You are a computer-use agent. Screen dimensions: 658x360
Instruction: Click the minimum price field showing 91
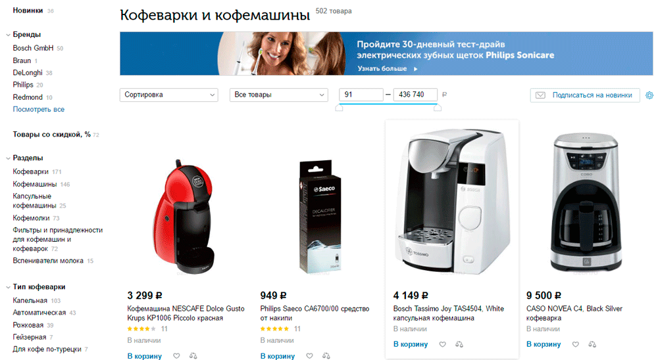[361, 95]
